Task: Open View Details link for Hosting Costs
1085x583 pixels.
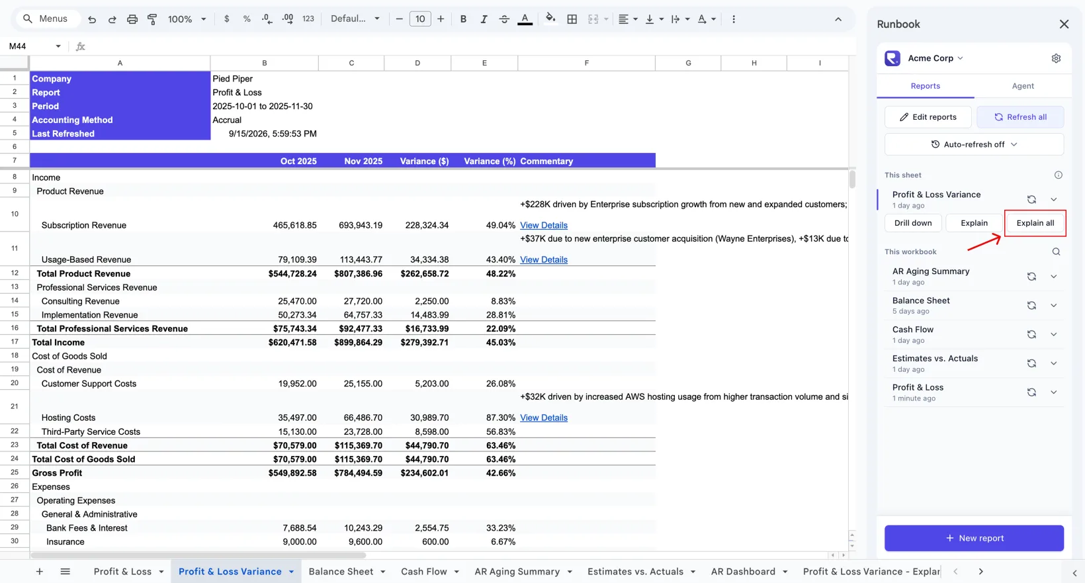Action: 544,418
